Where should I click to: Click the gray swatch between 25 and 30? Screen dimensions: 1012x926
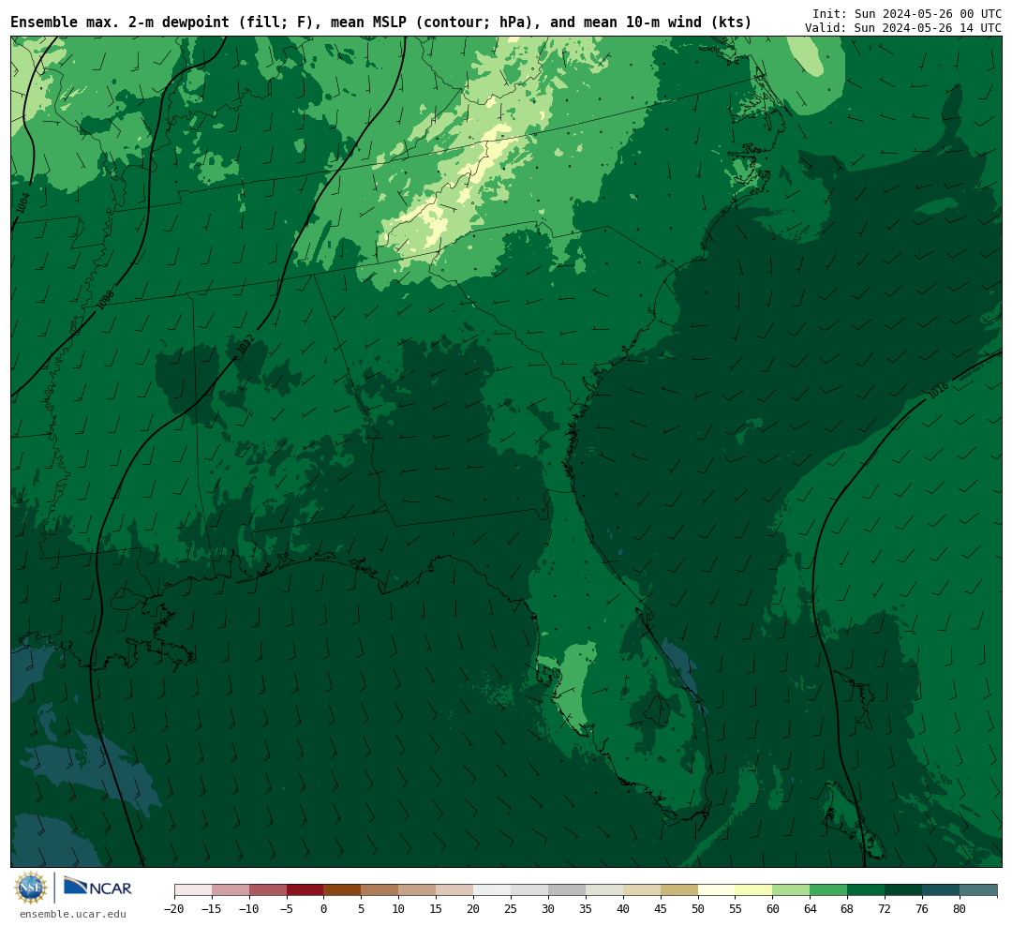(529, 889)
